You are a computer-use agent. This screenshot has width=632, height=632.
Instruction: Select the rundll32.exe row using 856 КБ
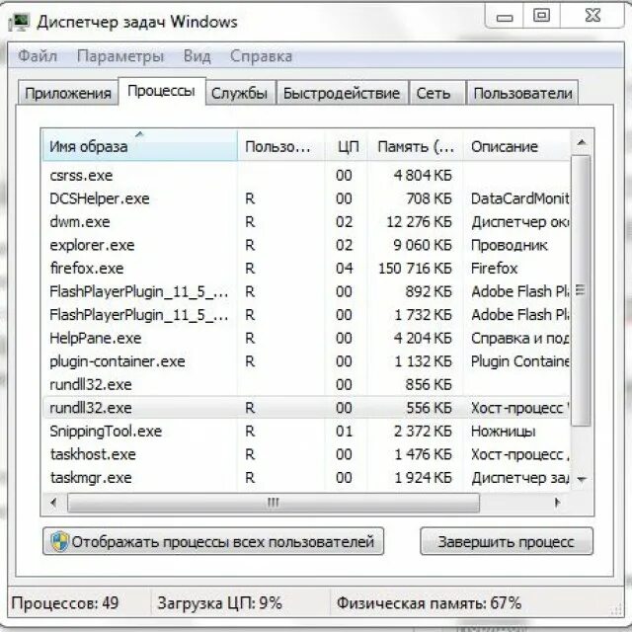[306, 384]
